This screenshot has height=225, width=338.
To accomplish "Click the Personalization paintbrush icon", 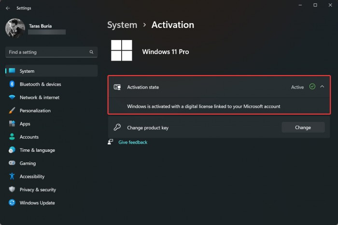I will (12, 110).
